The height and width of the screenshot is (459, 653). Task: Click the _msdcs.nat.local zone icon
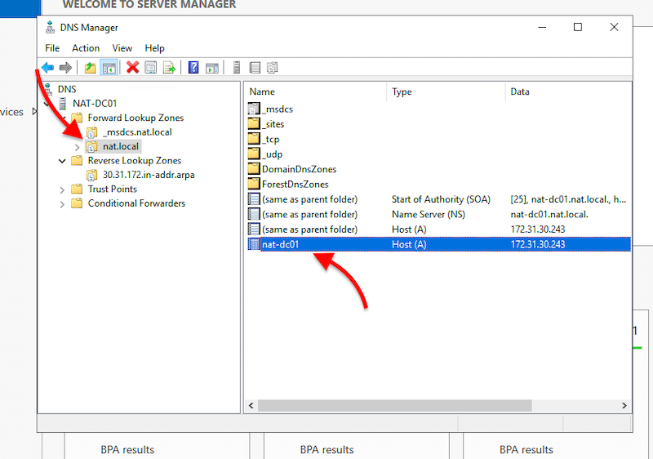91,132
